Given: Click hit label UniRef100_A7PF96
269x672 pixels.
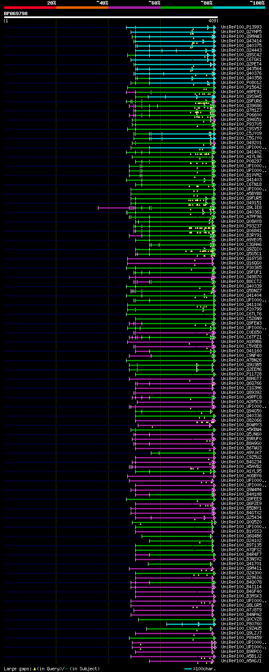Looking at the screenshot, I should [241, 217].
